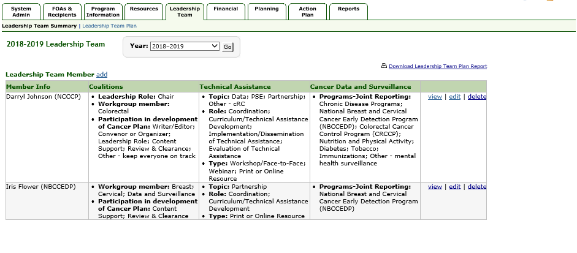Image resolution: width=577 pixels, height=253 pixels.
Task: Open the Year dropdown
Action: point(184,47)
